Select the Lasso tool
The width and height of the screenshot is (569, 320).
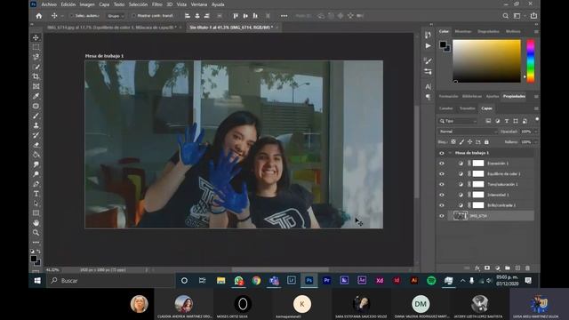coord(36,57)
